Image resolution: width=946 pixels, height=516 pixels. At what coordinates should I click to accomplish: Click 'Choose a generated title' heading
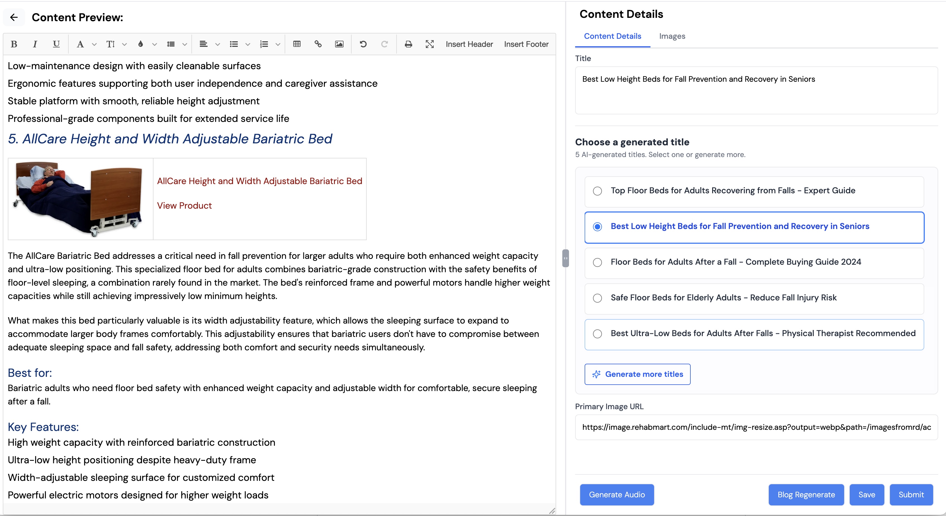click(632, 142)
